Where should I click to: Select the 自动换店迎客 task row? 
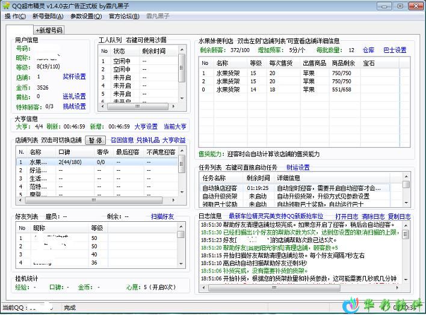tap(295, 188)
